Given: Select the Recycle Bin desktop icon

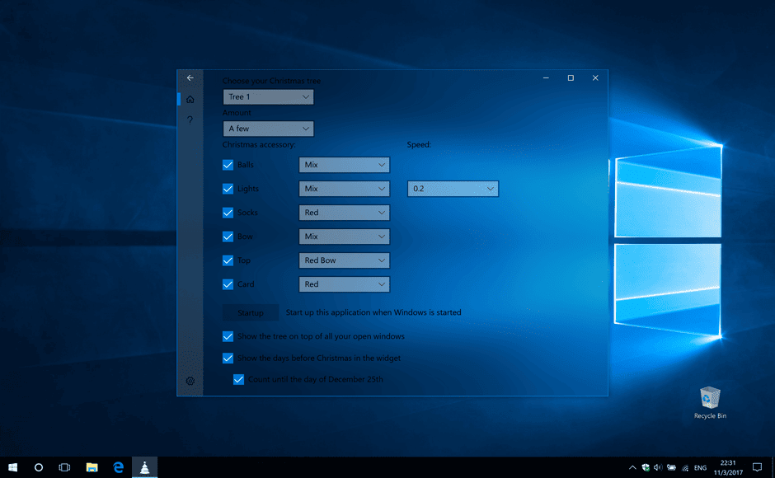Looking at the screenshot, I should [710, 403].
